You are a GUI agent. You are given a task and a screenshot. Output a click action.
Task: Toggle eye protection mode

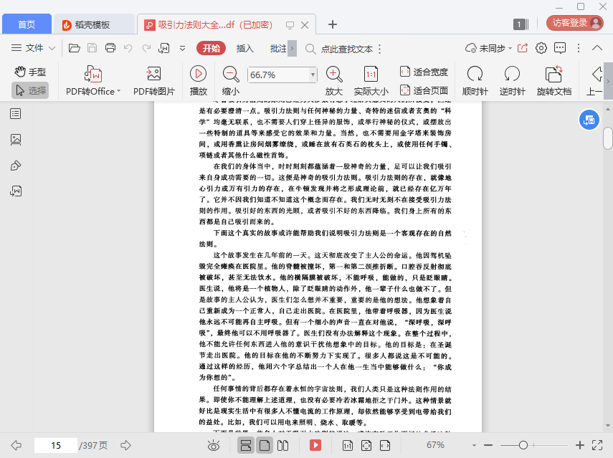pos(214,445)
